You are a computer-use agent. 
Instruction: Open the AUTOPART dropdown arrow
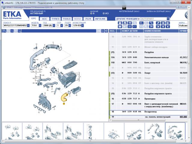168,19
